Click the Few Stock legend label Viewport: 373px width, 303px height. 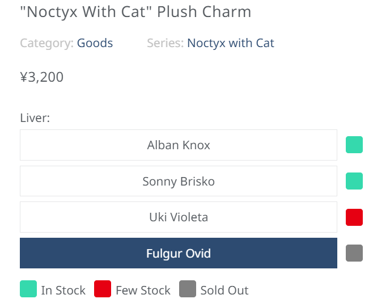143,290
